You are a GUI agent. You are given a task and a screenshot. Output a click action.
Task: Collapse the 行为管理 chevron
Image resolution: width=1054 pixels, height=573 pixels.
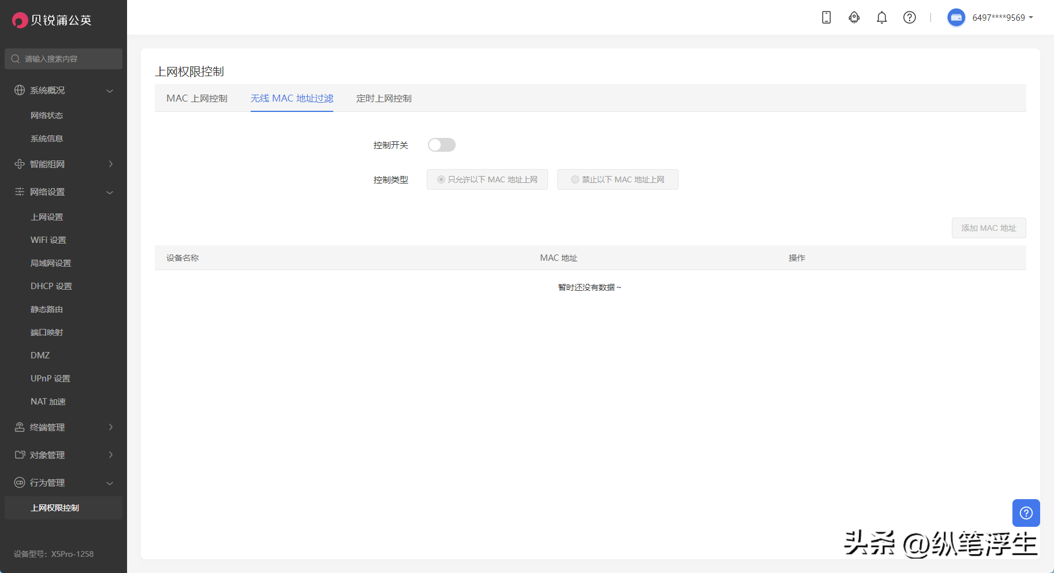pyautogui.click(x=110, y=483)
